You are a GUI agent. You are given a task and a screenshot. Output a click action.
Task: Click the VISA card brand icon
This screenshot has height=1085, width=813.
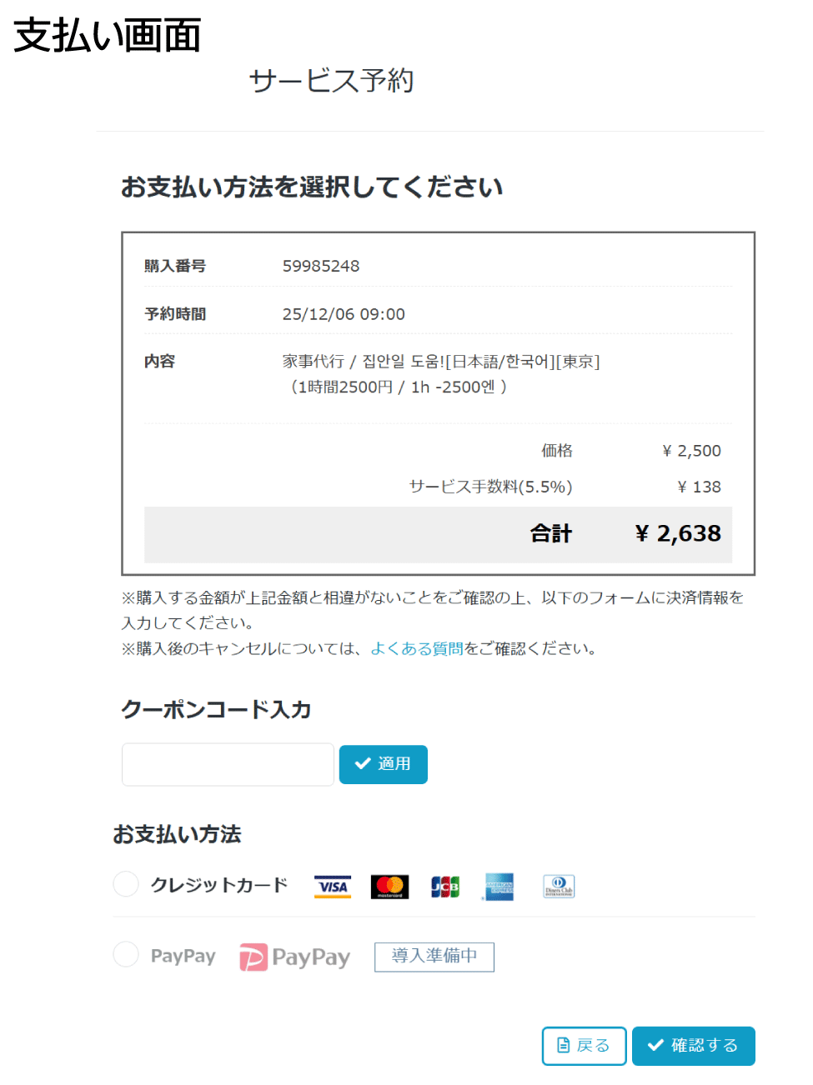332,886
